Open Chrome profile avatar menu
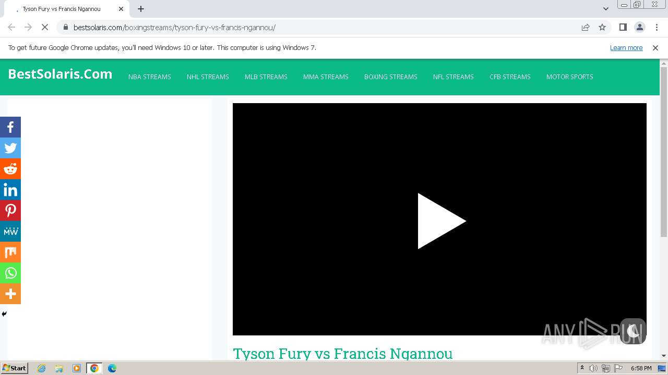The image size is (668, 375). pyautogui.click(x=639, y=27)
